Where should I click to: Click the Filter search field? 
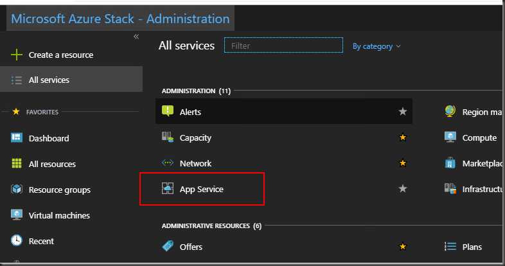[x=283, y=46]
